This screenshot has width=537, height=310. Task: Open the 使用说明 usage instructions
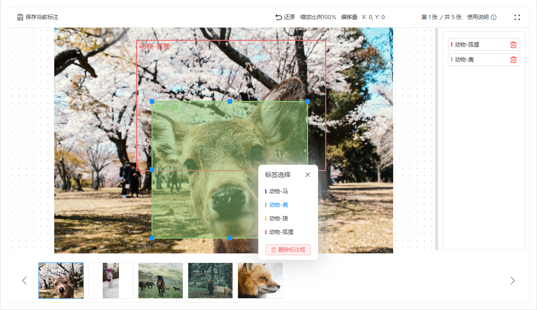click(x=481, y=17)
